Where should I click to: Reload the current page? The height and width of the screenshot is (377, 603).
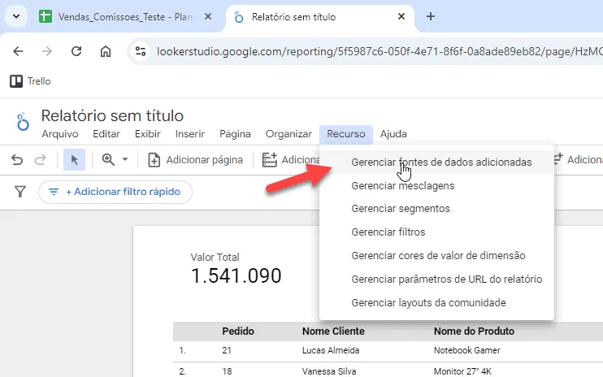pyautogui.click(x=76, y=51)
